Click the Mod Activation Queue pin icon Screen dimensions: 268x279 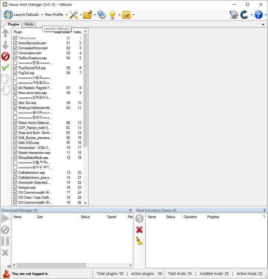[x=264, y=210]
